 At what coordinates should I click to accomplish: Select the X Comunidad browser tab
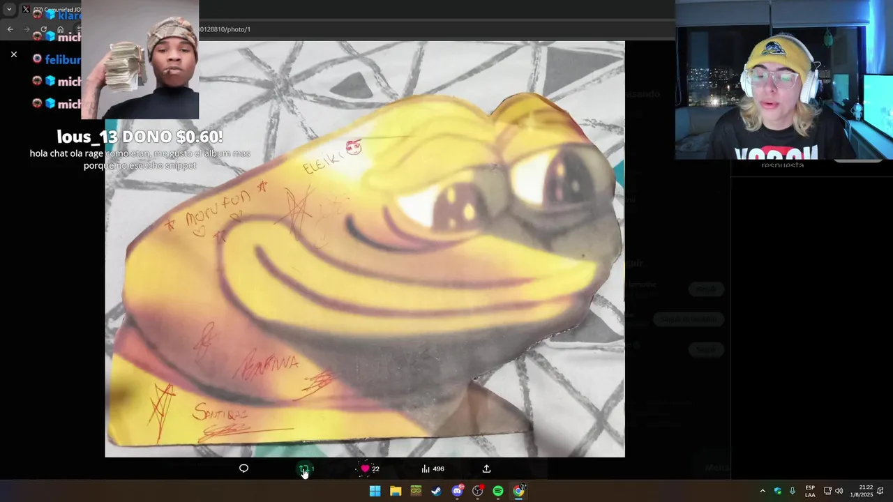coord(52,10)
